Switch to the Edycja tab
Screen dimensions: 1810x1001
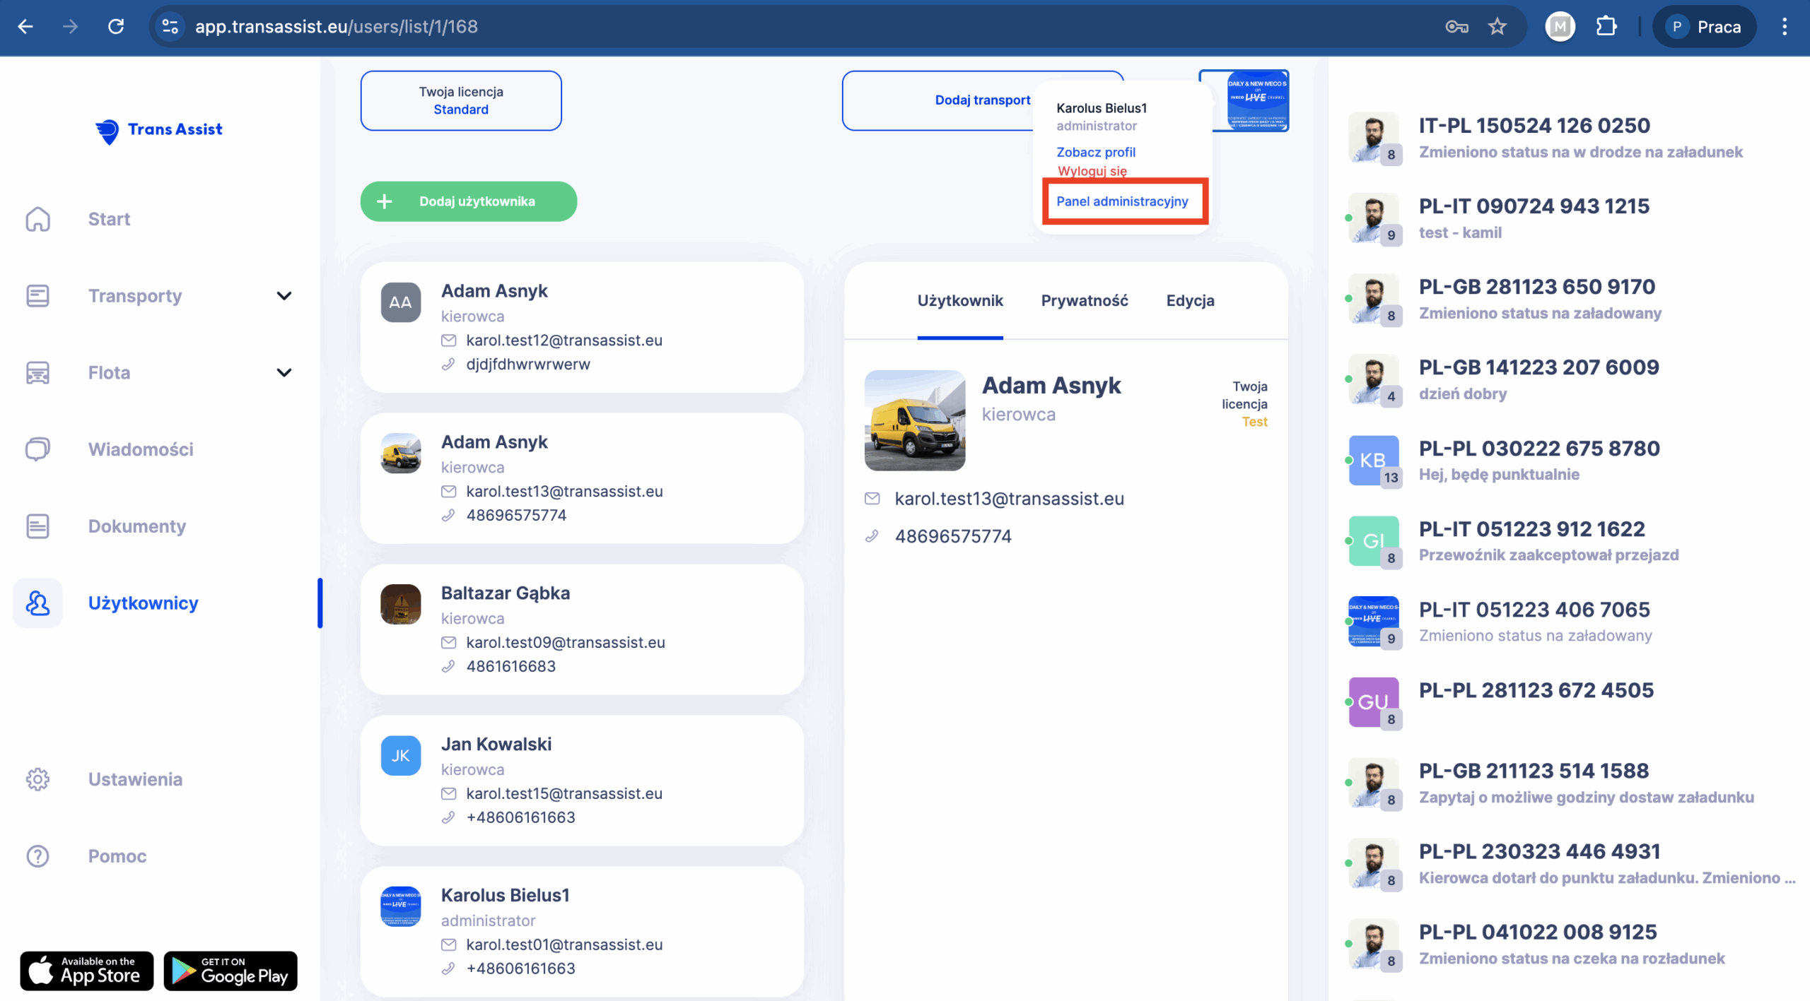click(x=1190, y=301)
